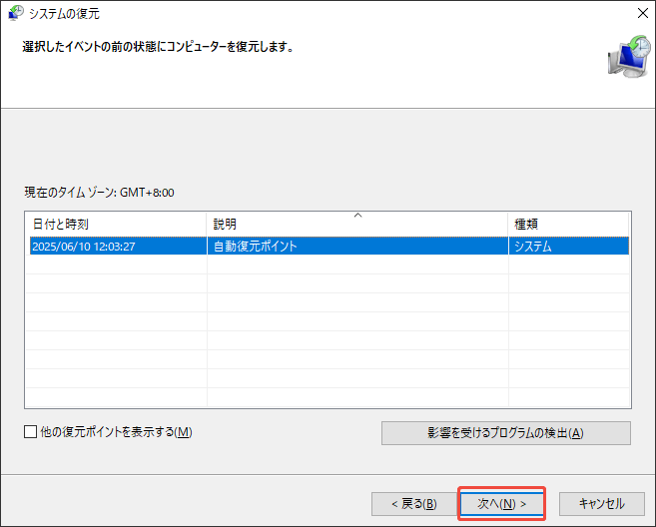
Task: Go back with 戻る button
Action: pos(413,504)
